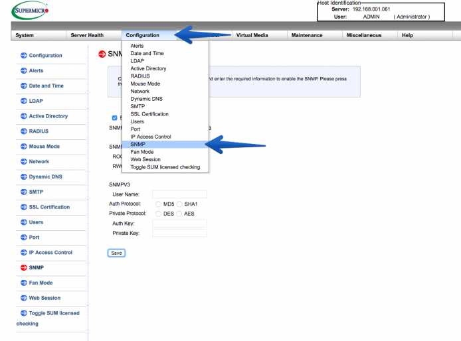This screenshot has width=461, height=341.
Task: Click arrow icon beside Network in sidebar
Action: 24,161
